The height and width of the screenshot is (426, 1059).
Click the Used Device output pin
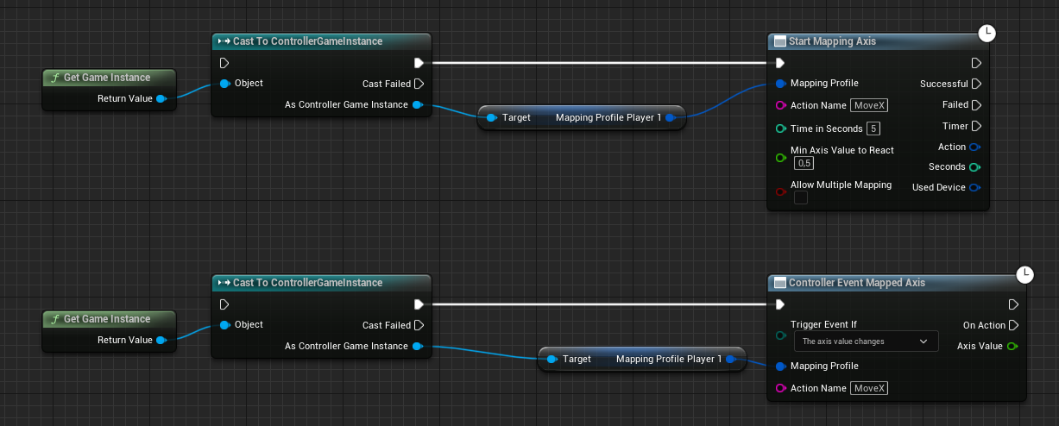[974, 187]
